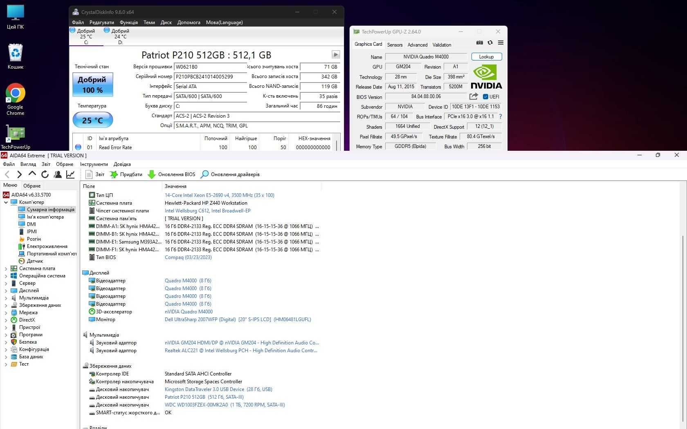Viewport: 687px width, 429px height.
Task: Take GPU-Z screenshot with camera icon
Action: coord(480,43)
